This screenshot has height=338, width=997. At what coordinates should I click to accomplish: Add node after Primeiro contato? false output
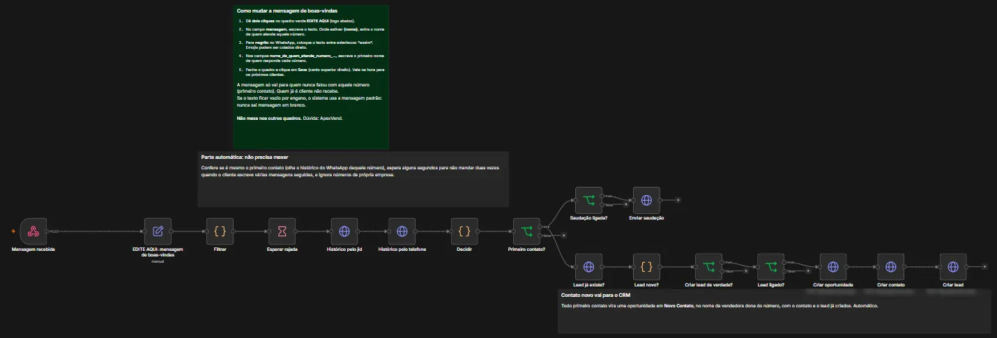(563, 236)
